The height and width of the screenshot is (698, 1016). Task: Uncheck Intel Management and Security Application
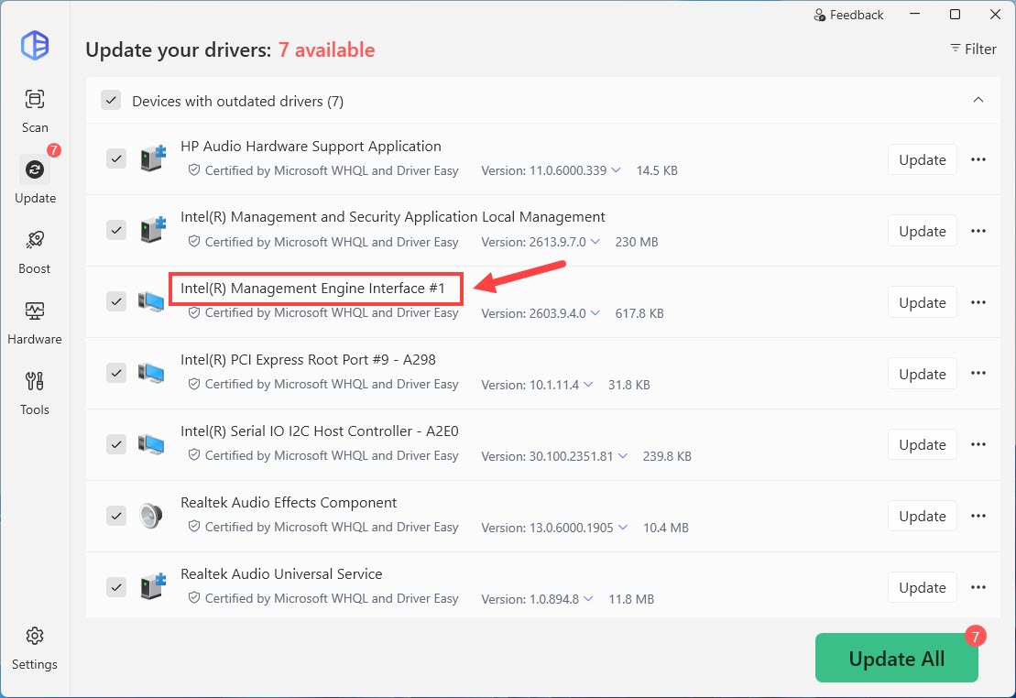[x=116, y=230]
